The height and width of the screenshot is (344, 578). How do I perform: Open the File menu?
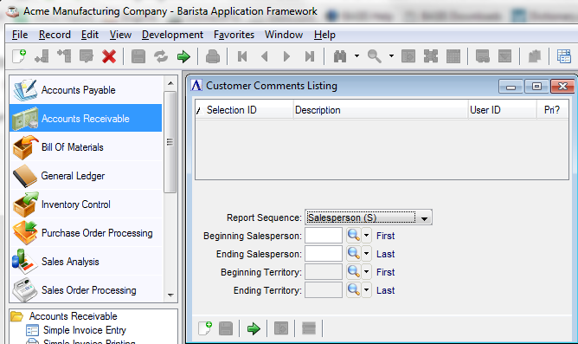pyautogui.click(x=20, y=35)
